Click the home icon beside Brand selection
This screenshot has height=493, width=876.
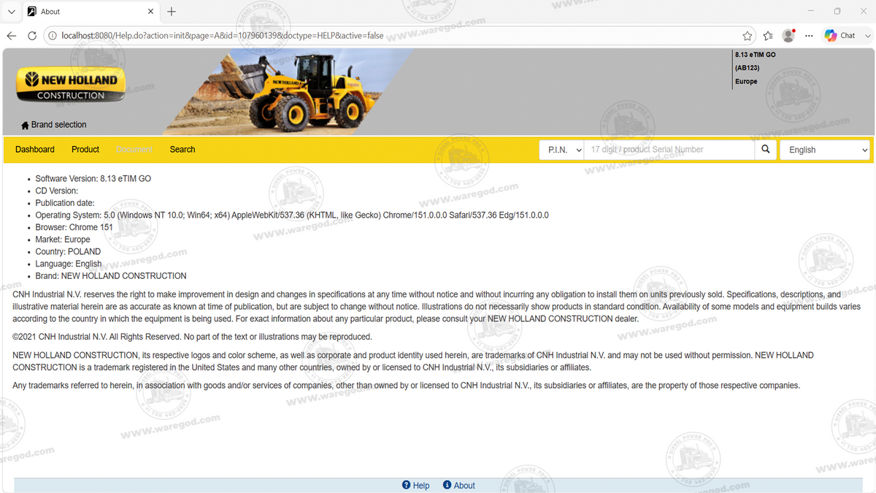(25, 125)
